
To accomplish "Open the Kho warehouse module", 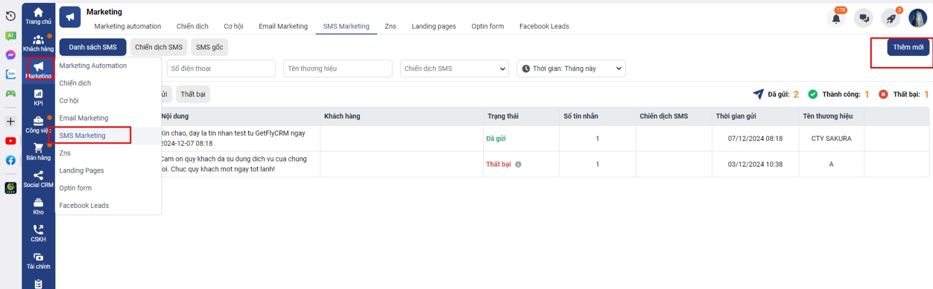I will pos(38,206).
